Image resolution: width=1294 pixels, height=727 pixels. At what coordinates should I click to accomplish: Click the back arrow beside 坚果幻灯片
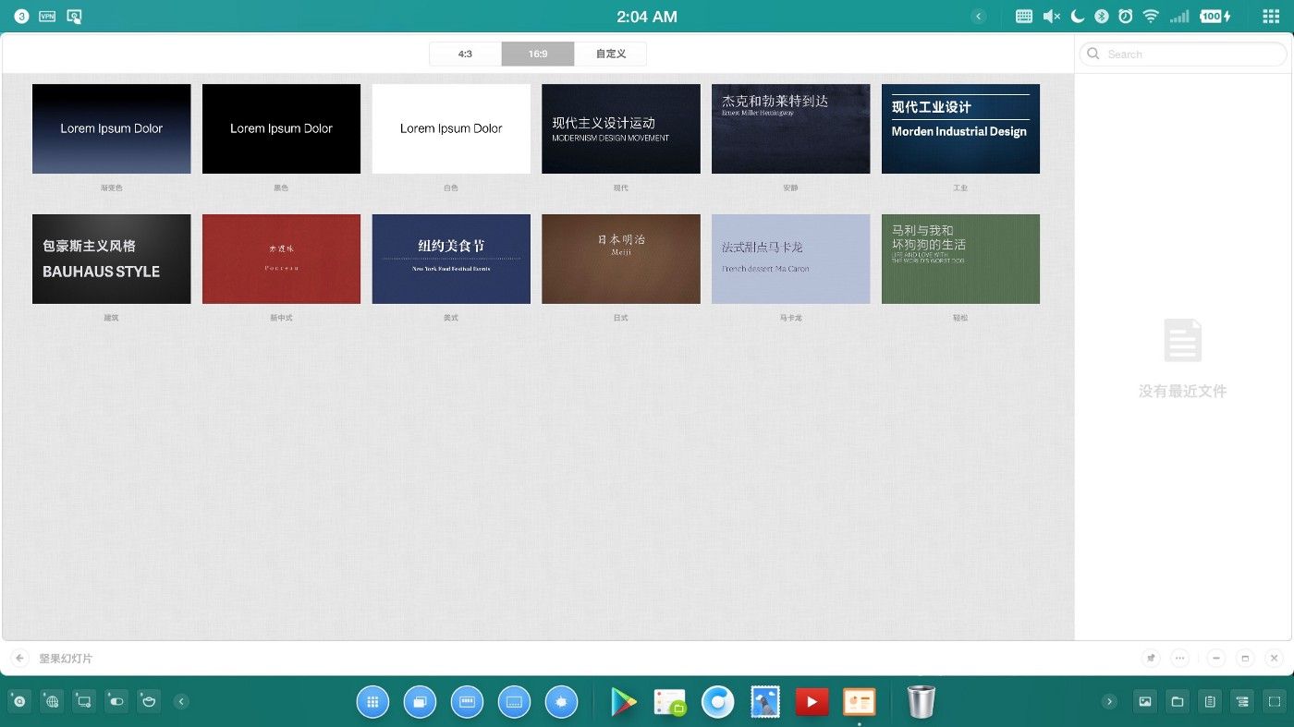(x=20, y=659)
